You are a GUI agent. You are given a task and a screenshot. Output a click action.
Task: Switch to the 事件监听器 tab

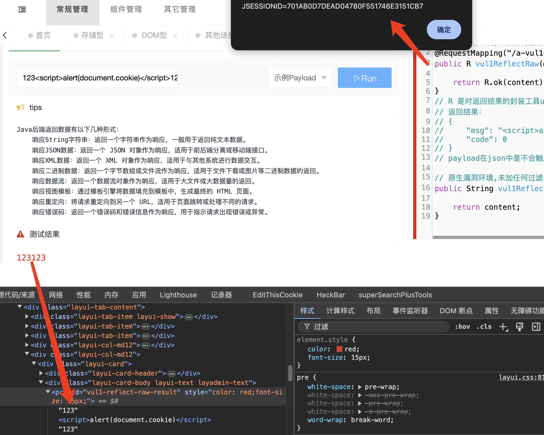(410, 311)
